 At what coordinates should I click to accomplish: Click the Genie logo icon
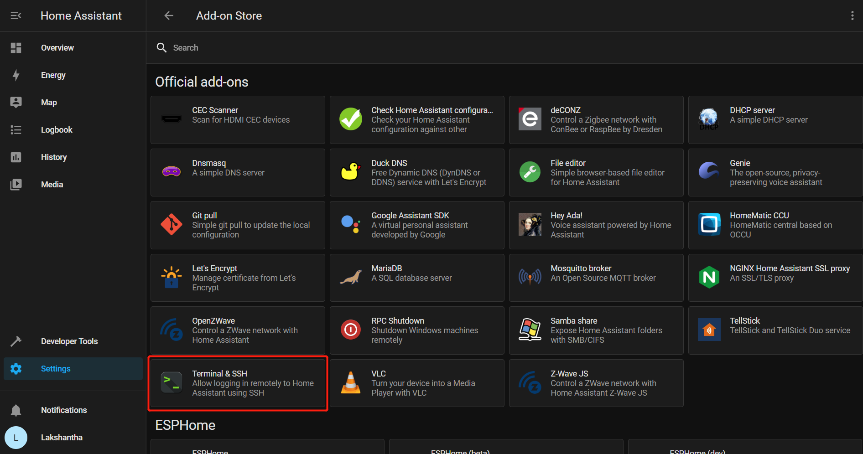click(x=709, y=171)
